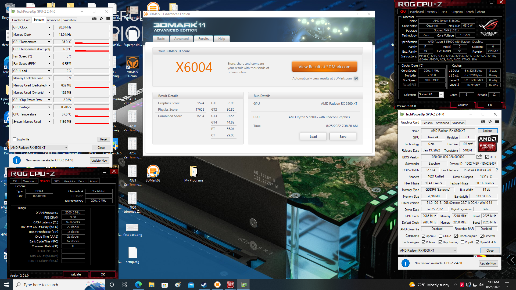Open Help tab in 3DMark 11
The height and width of the screenshot is (290, 516).
coord(222,39)
